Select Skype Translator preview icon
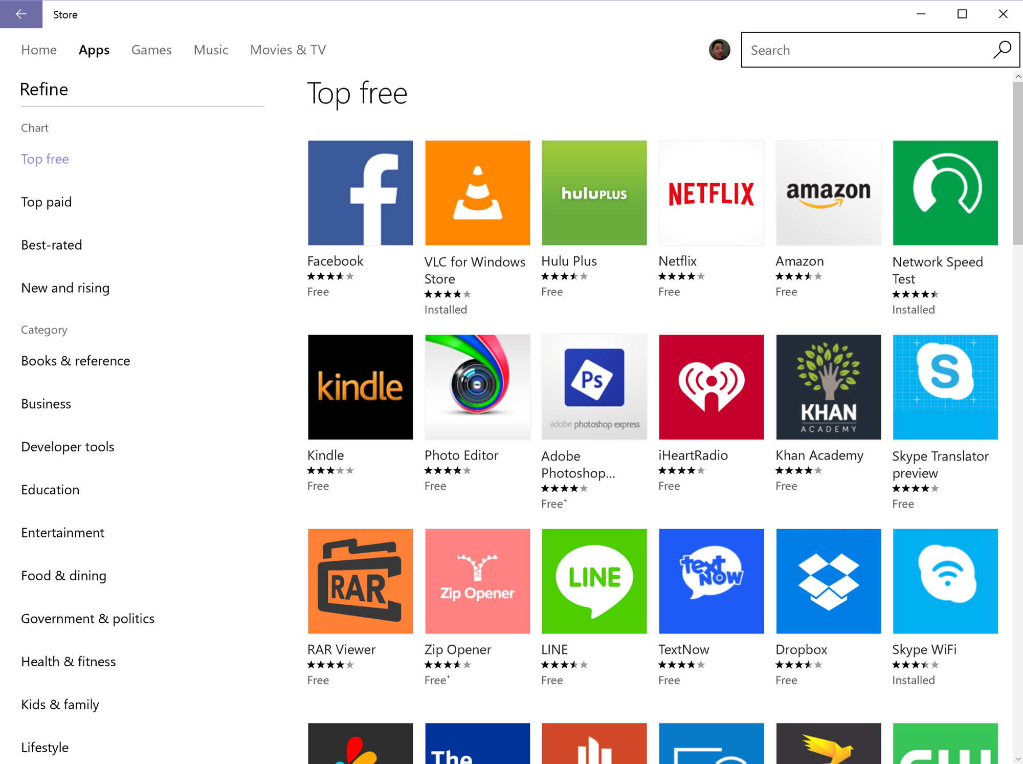Image resolution: width=1023 pixels, height=764 pixels. (x=945, y=387)
